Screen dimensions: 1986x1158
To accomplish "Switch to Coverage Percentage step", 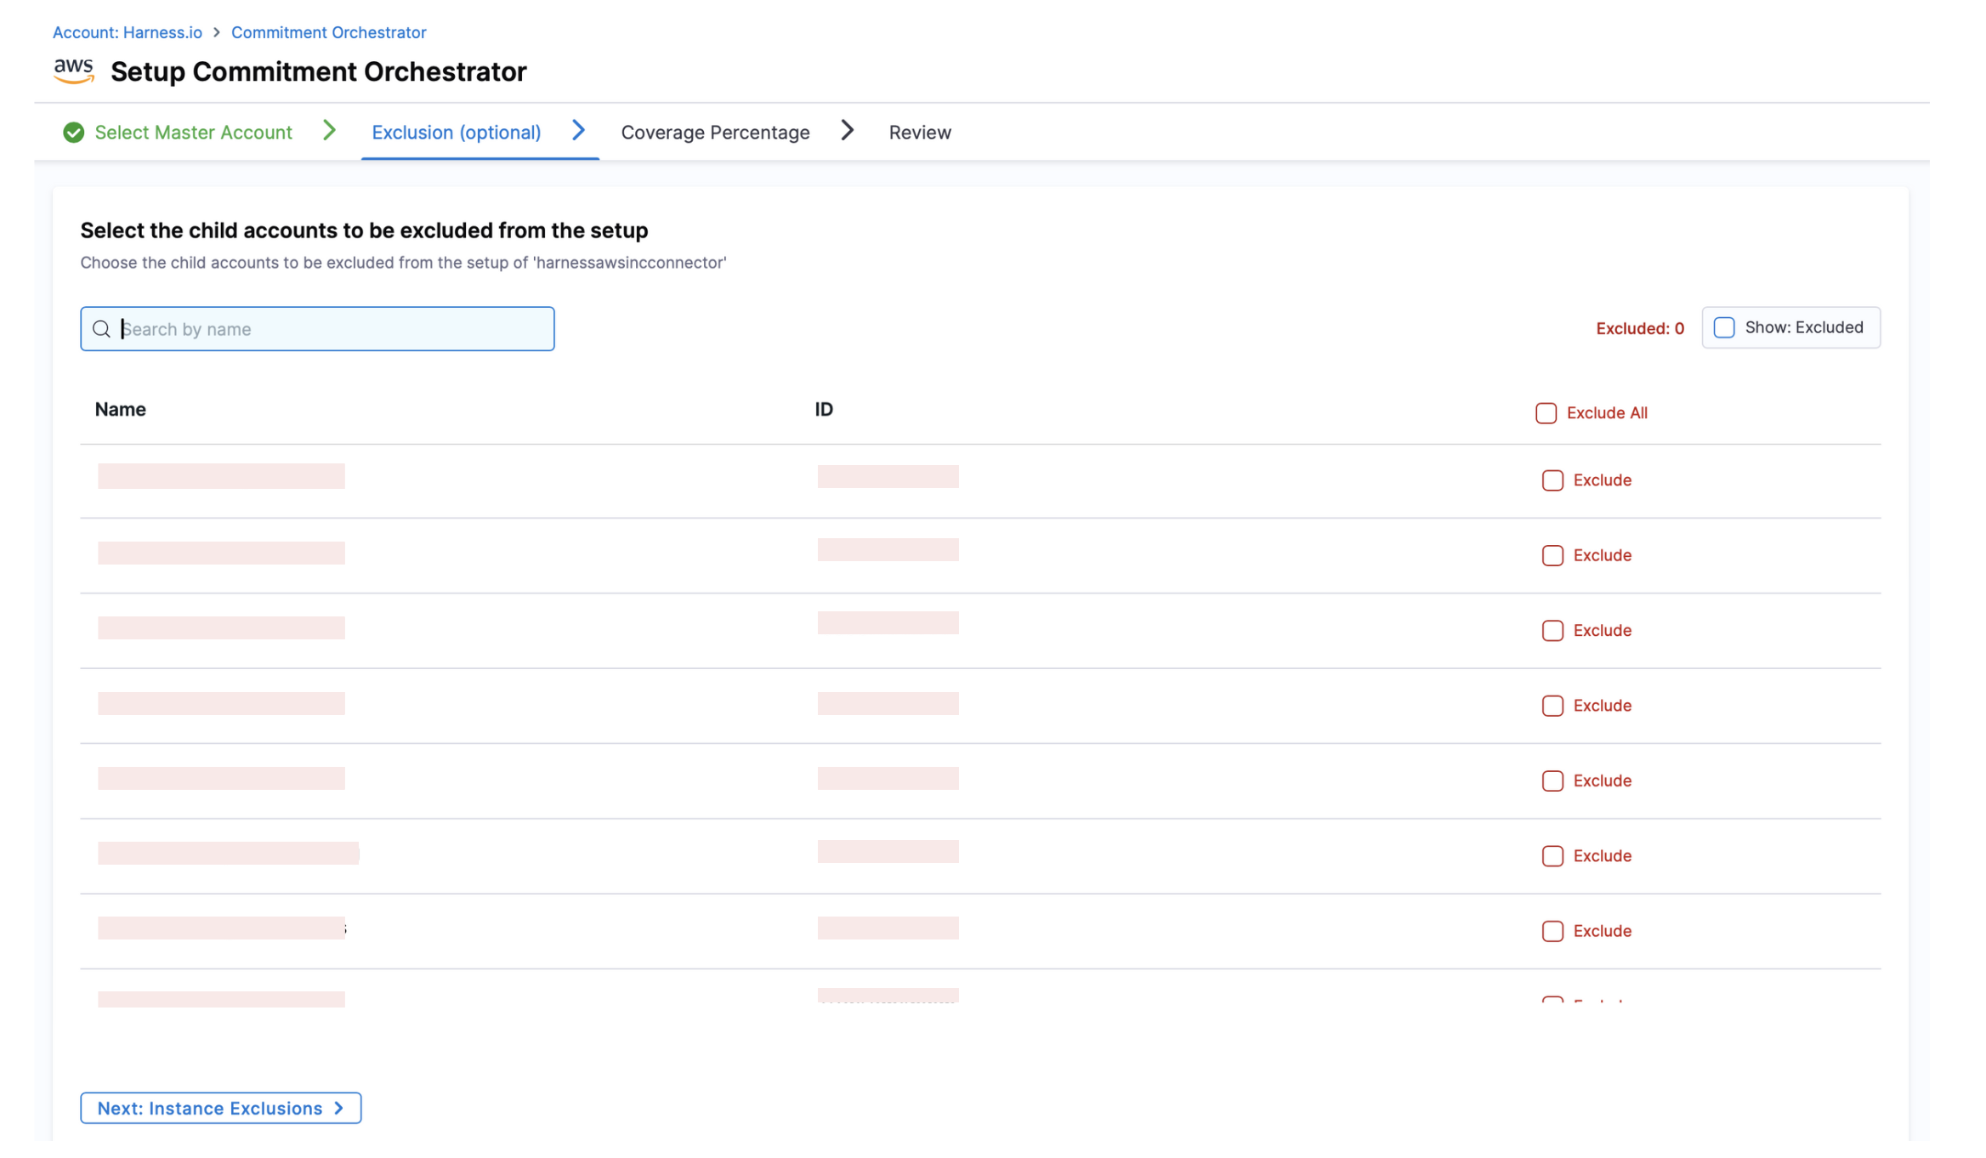I will coord(714,133).
